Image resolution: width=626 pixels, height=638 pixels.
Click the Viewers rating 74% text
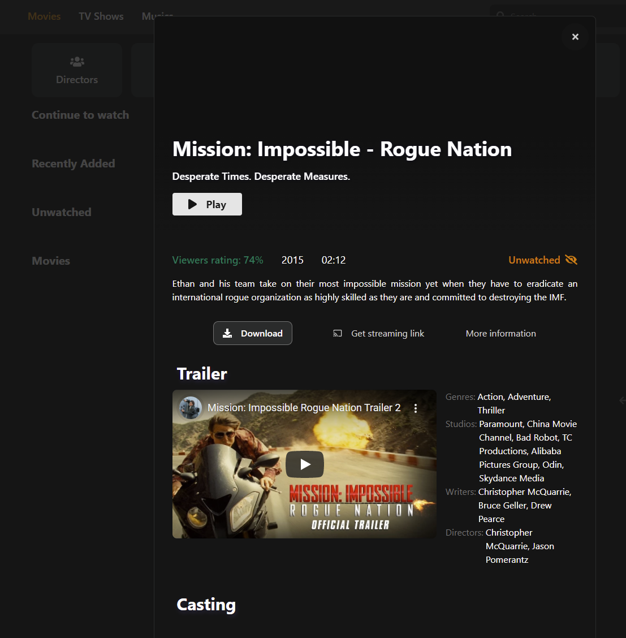(218, 260)
